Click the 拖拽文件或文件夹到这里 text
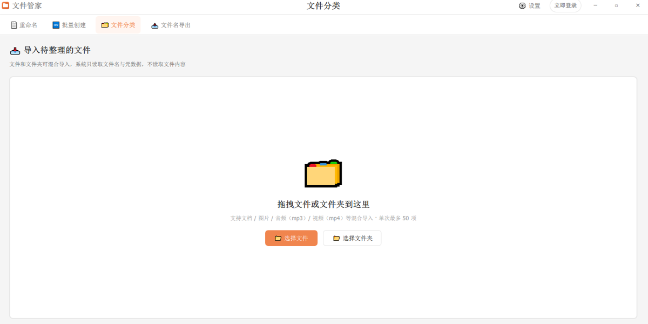648x324 pixels. pos(323,205)
